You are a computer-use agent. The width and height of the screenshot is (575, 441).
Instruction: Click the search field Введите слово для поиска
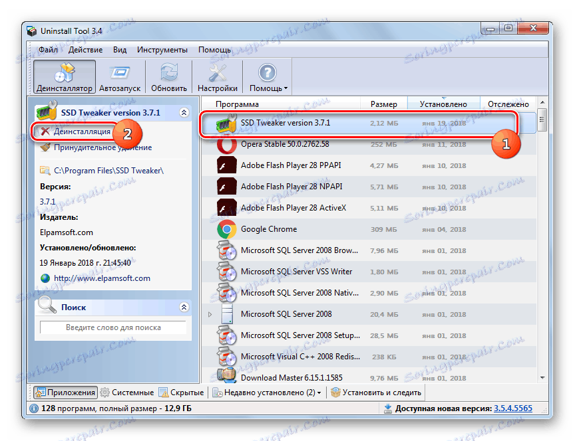point(113,327)
